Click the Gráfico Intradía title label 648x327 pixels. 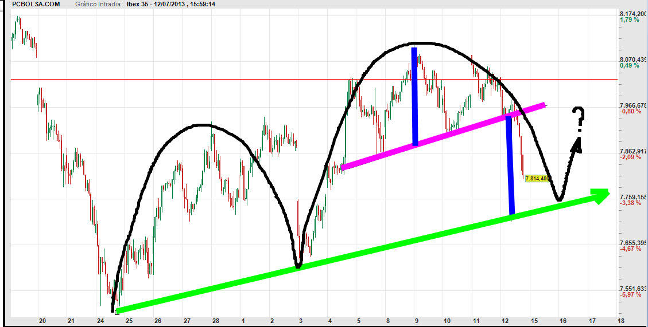point(98,4)
